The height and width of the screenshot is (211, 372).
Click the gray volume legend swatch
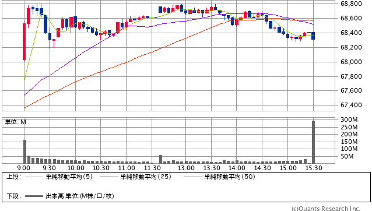pos(34,196)
